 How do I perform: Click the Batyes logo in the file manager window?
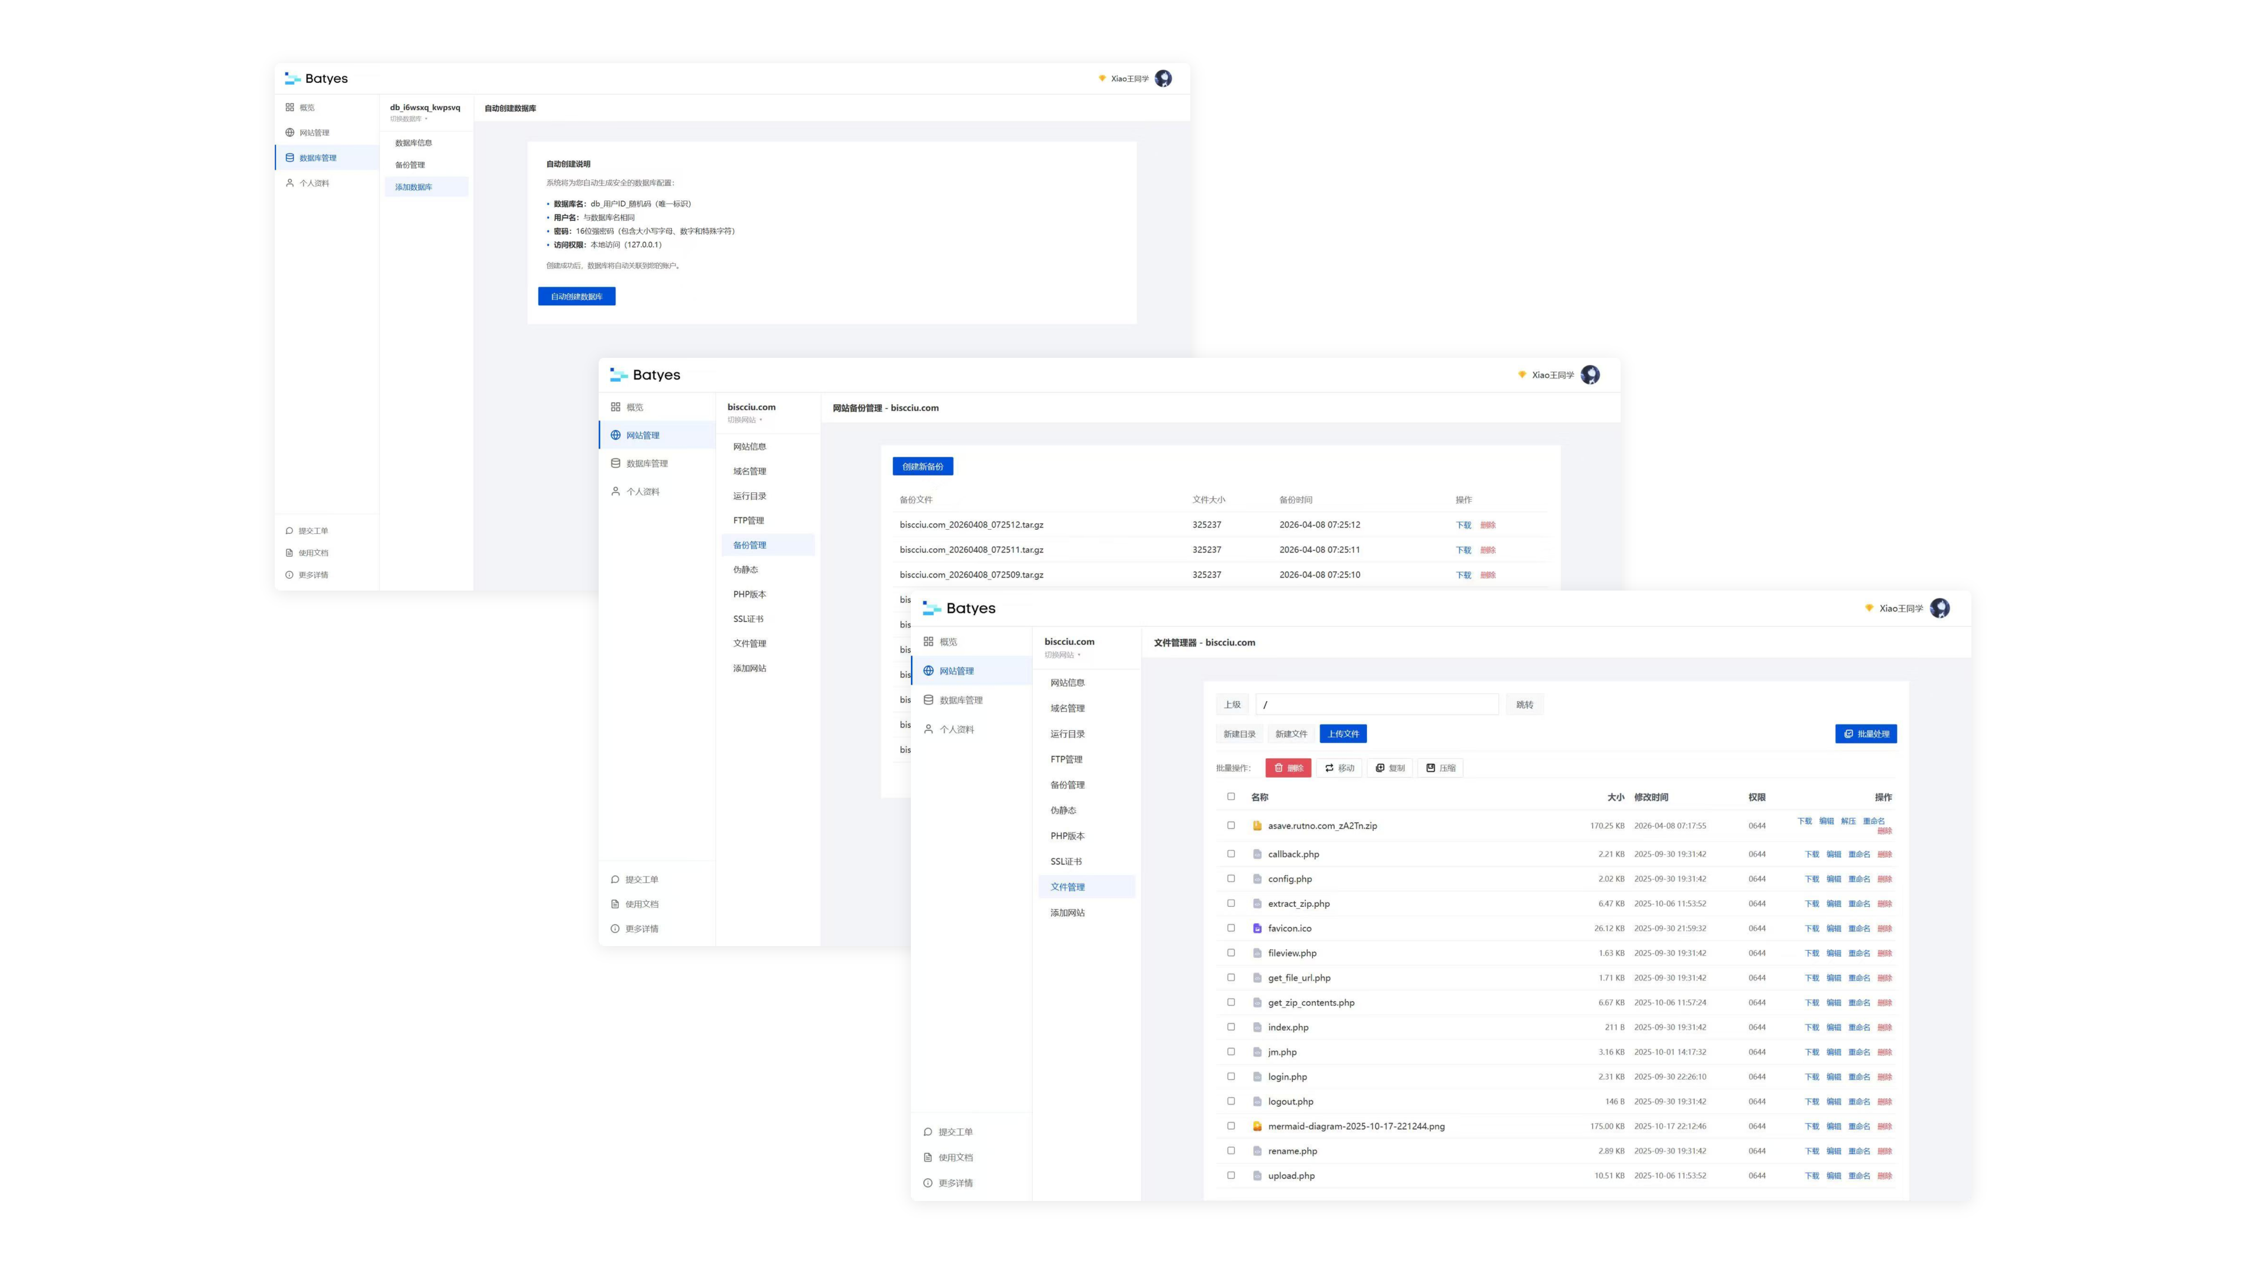(959, 608)
